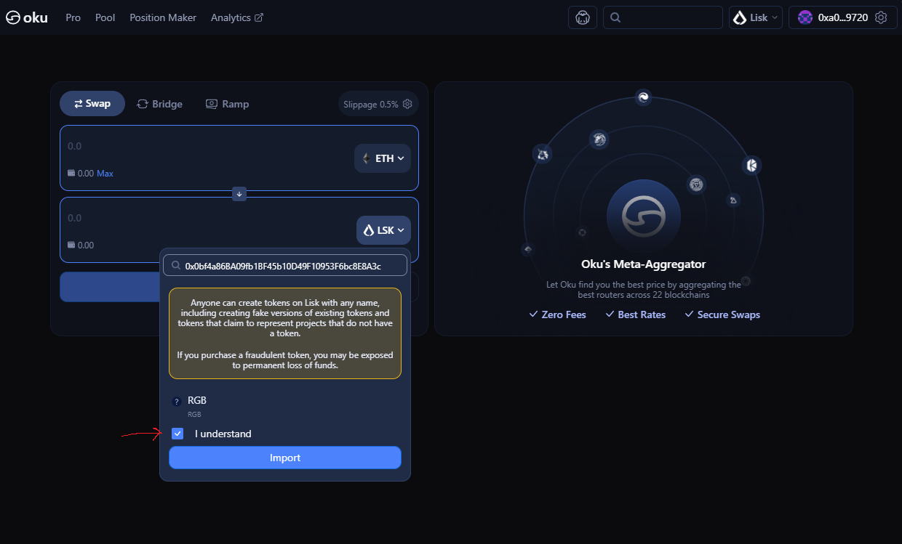Open settings gear next to wallet address

[x=881, y=17]
